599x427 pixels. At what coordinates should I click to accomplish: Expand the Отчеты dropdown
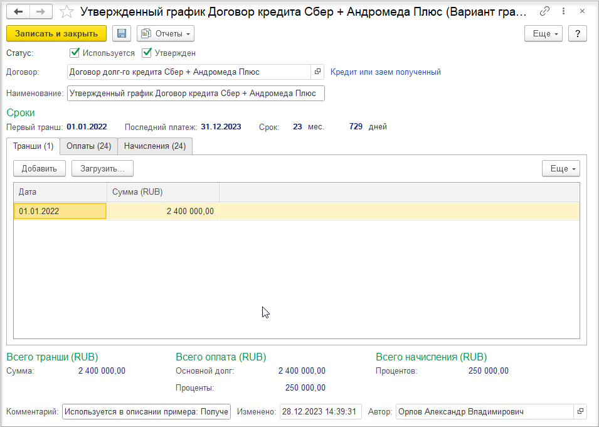click(166, 34)
